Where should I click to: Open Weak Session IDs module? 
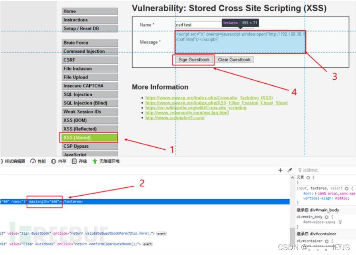[x=90, y=111]
